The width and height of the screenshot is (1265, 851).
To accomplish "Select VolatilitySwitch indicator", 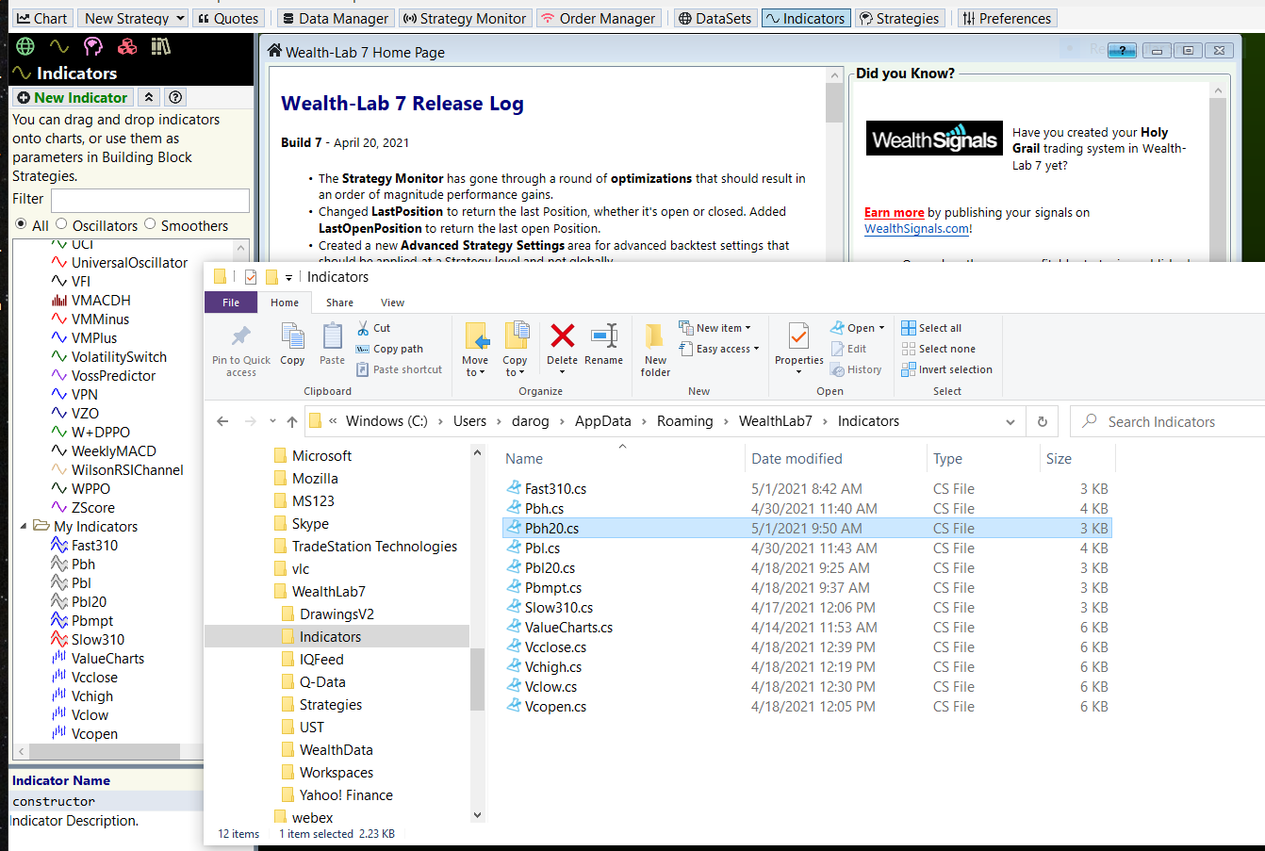I will coord(119,356).
